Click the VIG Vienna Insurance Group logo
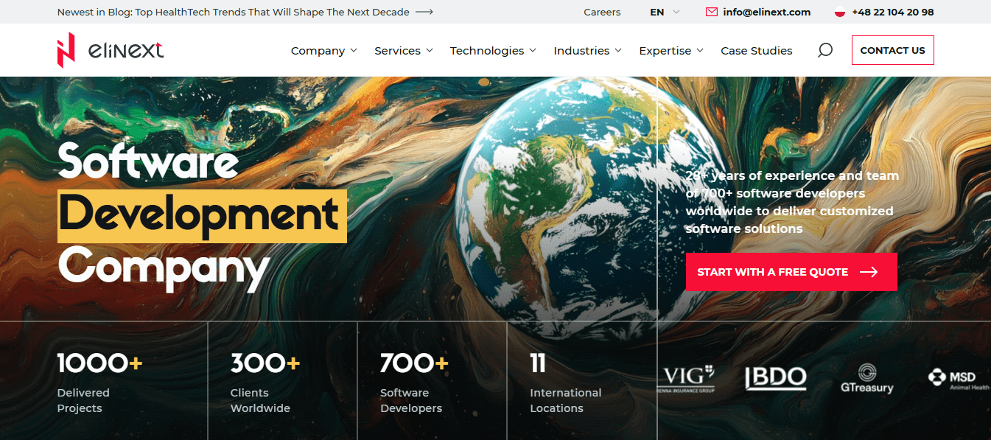Viewport: 991px width, 440px height. (x=685, y=378)
